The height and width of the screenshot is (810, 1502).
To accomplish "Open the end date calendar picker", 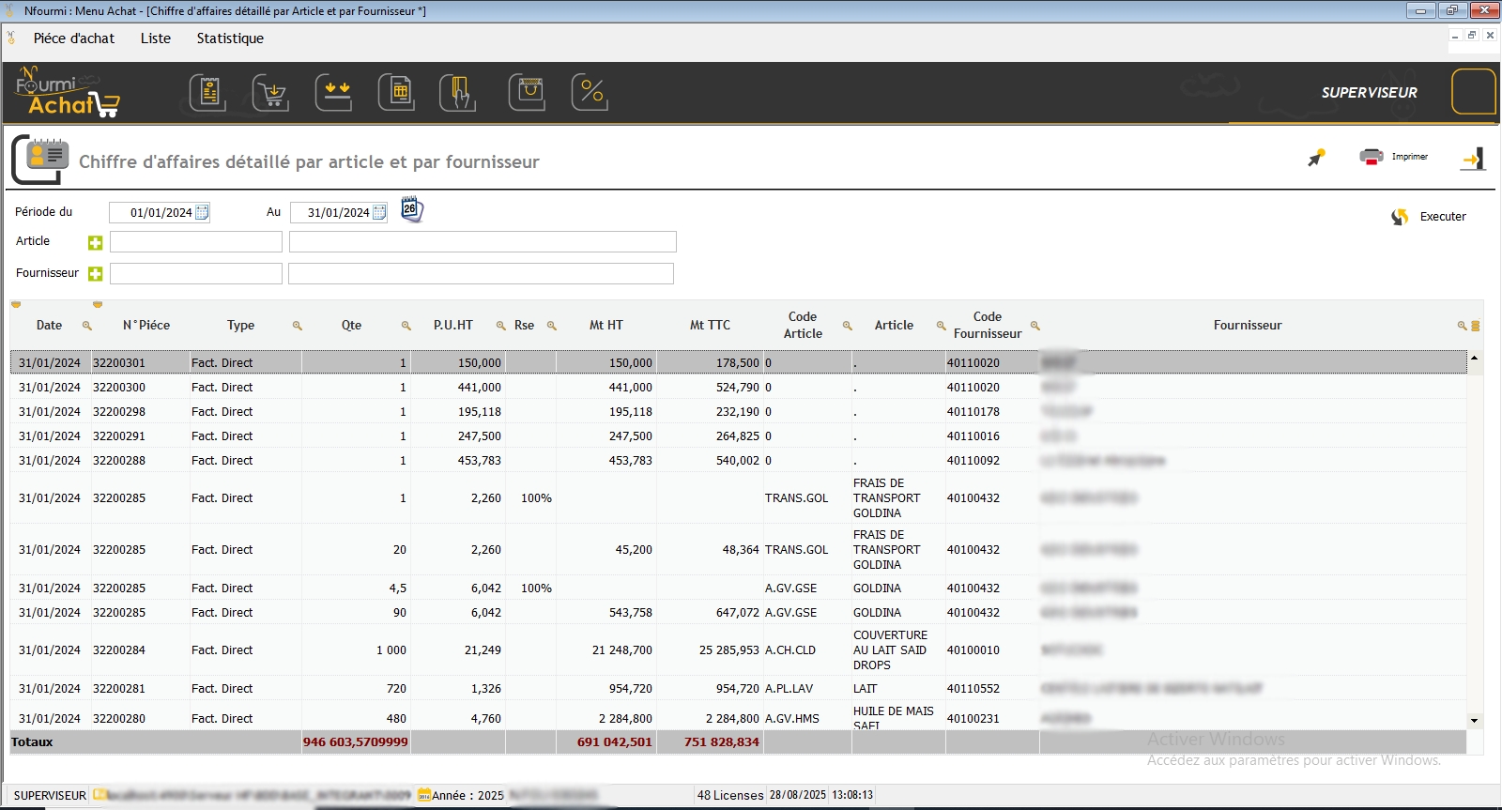I will pyautogui.click(x=379, y=213).
